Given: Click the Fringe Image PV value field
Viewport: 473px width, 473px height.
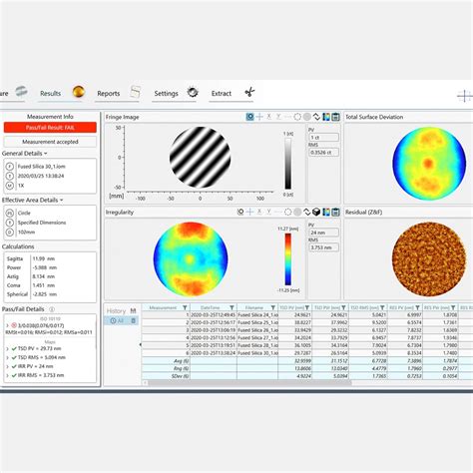Looking at the screenshot, I should [323, 137].
